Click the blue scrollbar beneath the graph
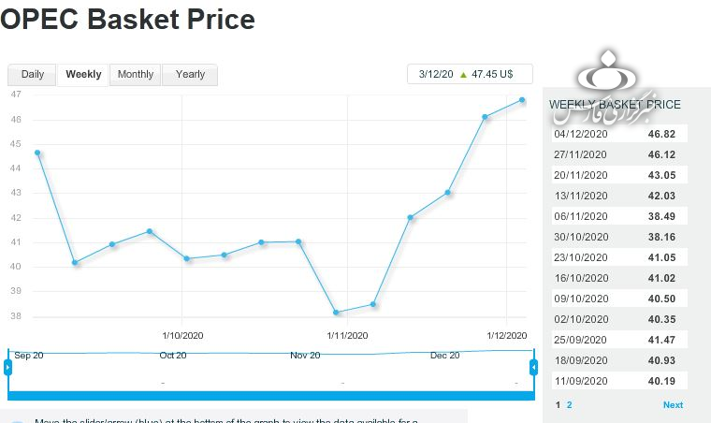This screenshot has width=711, height=423. pyautogui.click(x=271, y=395)
